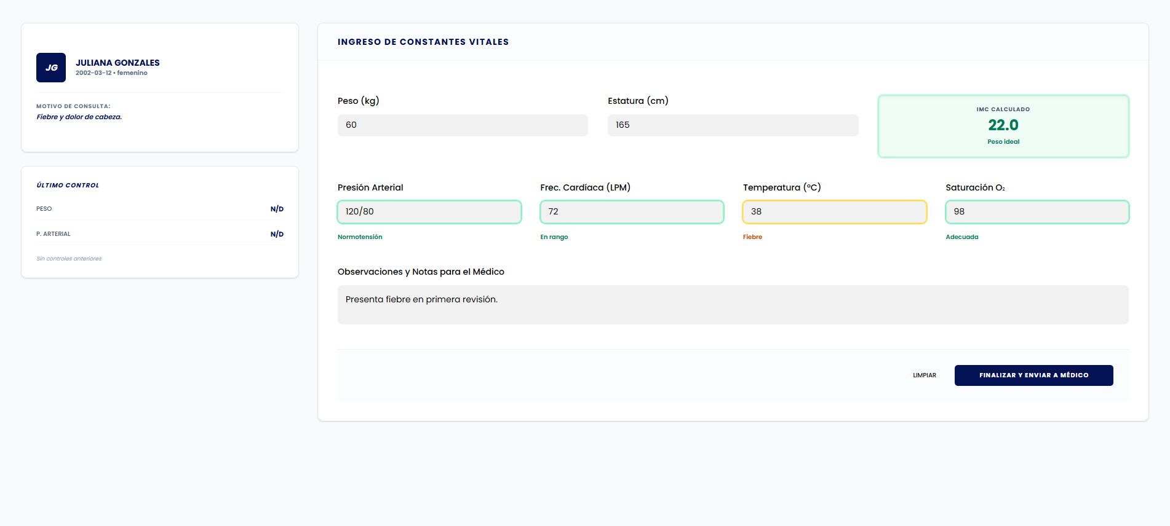The width and height of the screenshot is (1170, 526).
Task: Click the Estatura (cm) input field
Action: 733,125
